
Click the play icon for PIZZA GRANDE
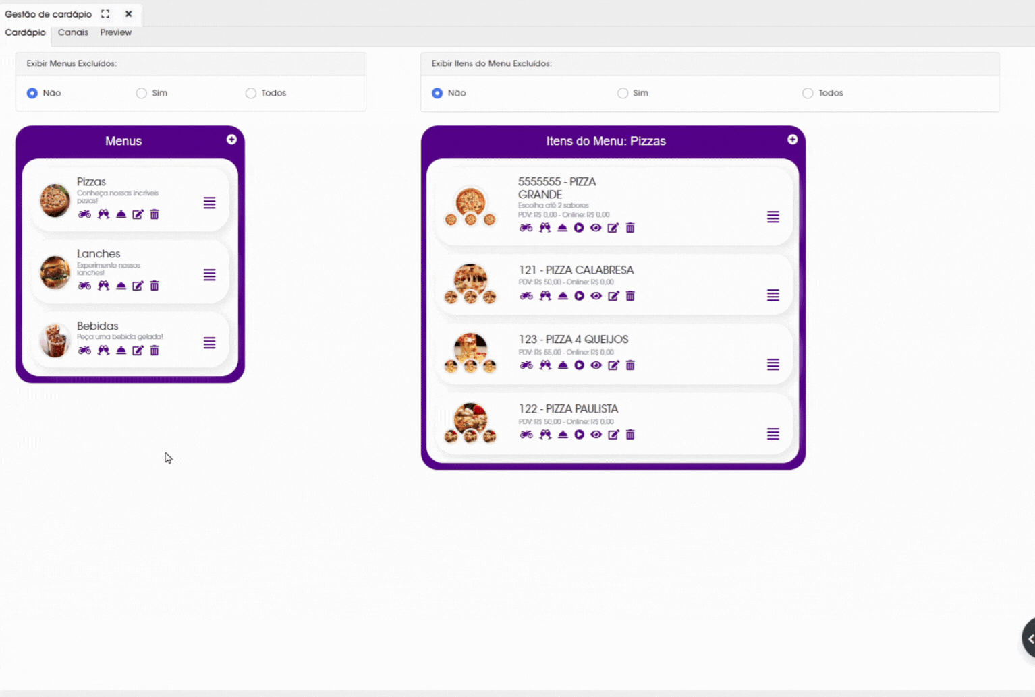tap(579, 228)
